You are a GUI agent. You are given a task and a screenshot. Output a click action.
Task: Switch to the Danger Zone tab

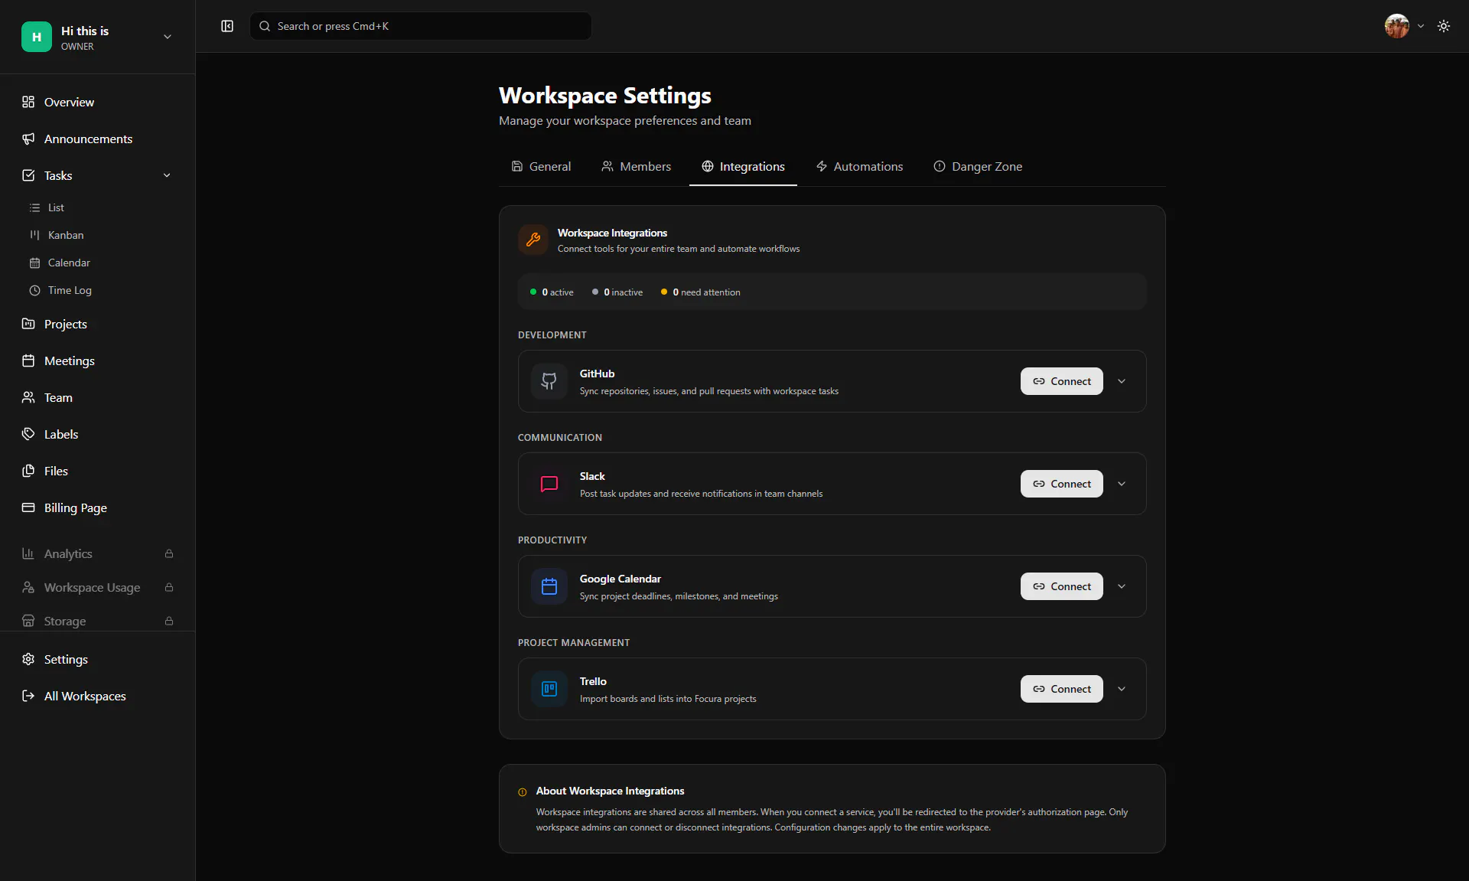(978, 166)
